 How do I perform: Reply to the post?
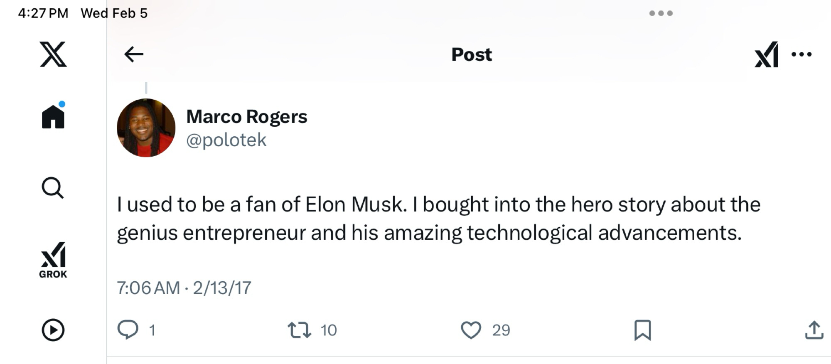(x=128, y=330)
